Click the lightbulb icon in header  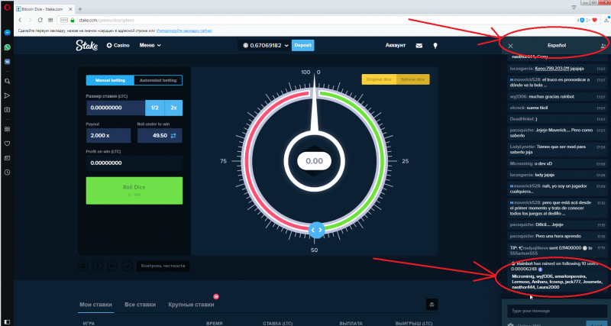(x=435, y=46)
